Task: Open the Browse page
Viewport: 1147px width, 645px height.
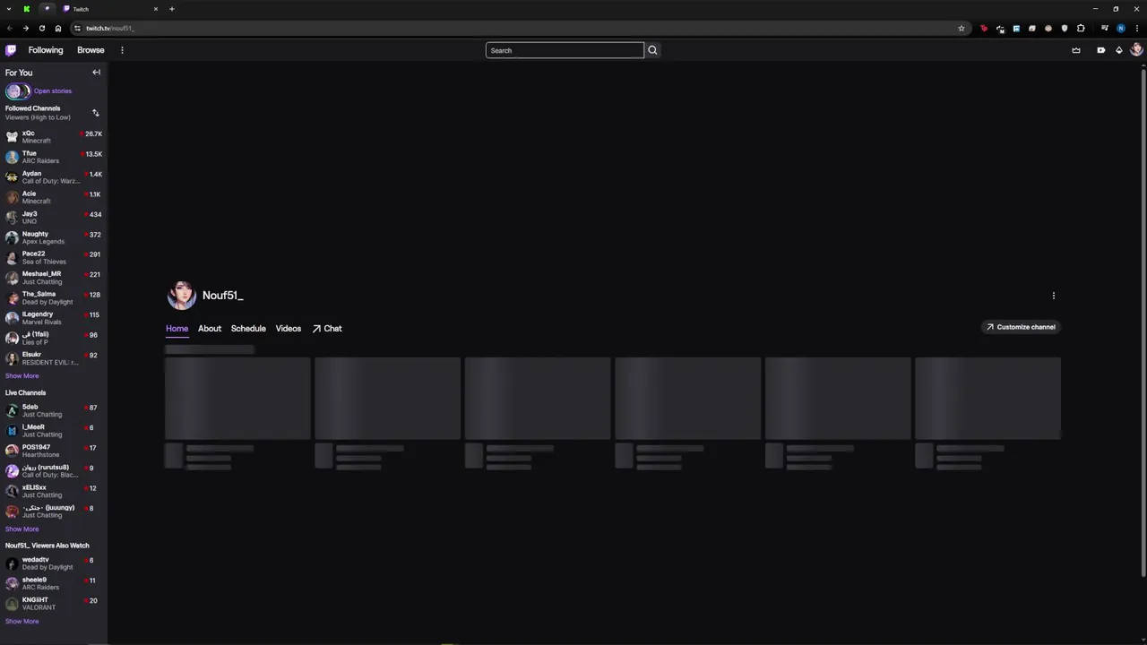Action: tap(91, 50)
